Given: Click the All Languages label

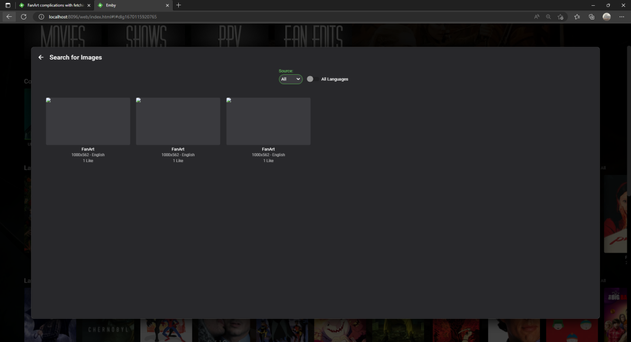Looking at the screenshot, I should 335,79.
